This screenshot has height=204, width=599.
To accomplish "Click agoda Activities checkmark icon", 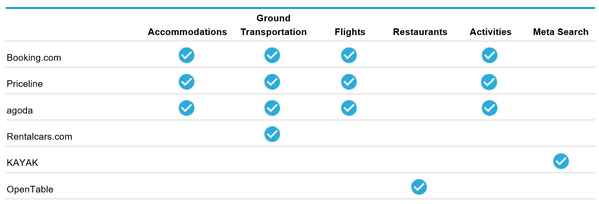I will (x=489, y=108).
